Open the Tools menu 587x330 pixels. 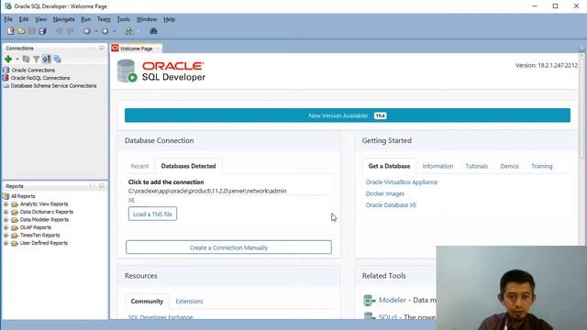(123, 19)
